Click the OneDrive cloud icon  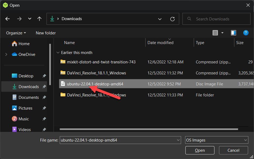(15, 54)
